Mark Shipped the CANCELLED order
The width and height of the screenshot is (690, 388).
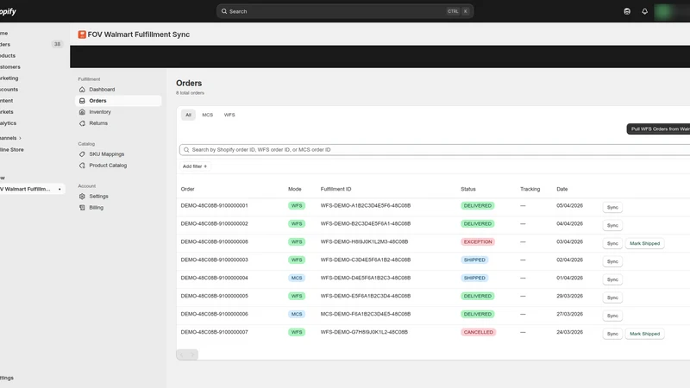(644, 334)
